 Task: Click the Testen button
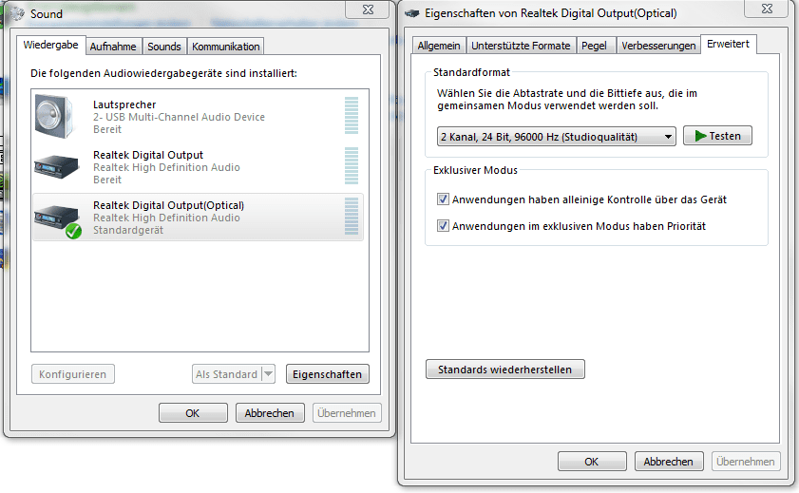coord(717,136)
